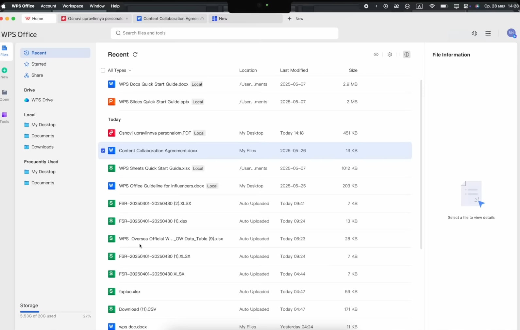
Task: Open the Wi-Fi status menu
Action: pyautogui.click(x=432, y=6)
